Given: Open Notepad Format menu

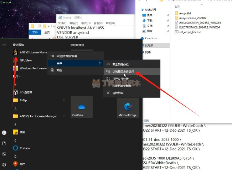Looking at the screenshot, I should 86,23.
